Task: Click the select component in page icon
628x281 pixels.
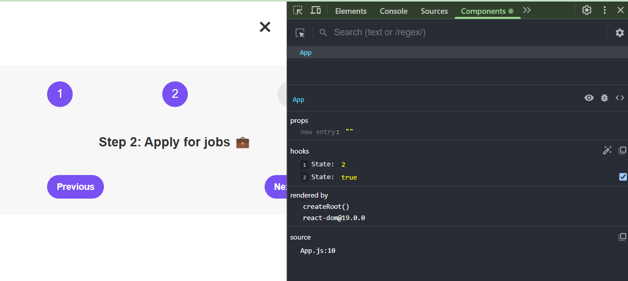Action: tap(300, 33)
